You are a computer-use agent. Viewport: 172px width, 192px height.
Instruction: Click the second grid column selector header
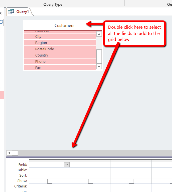click(90, 161)
